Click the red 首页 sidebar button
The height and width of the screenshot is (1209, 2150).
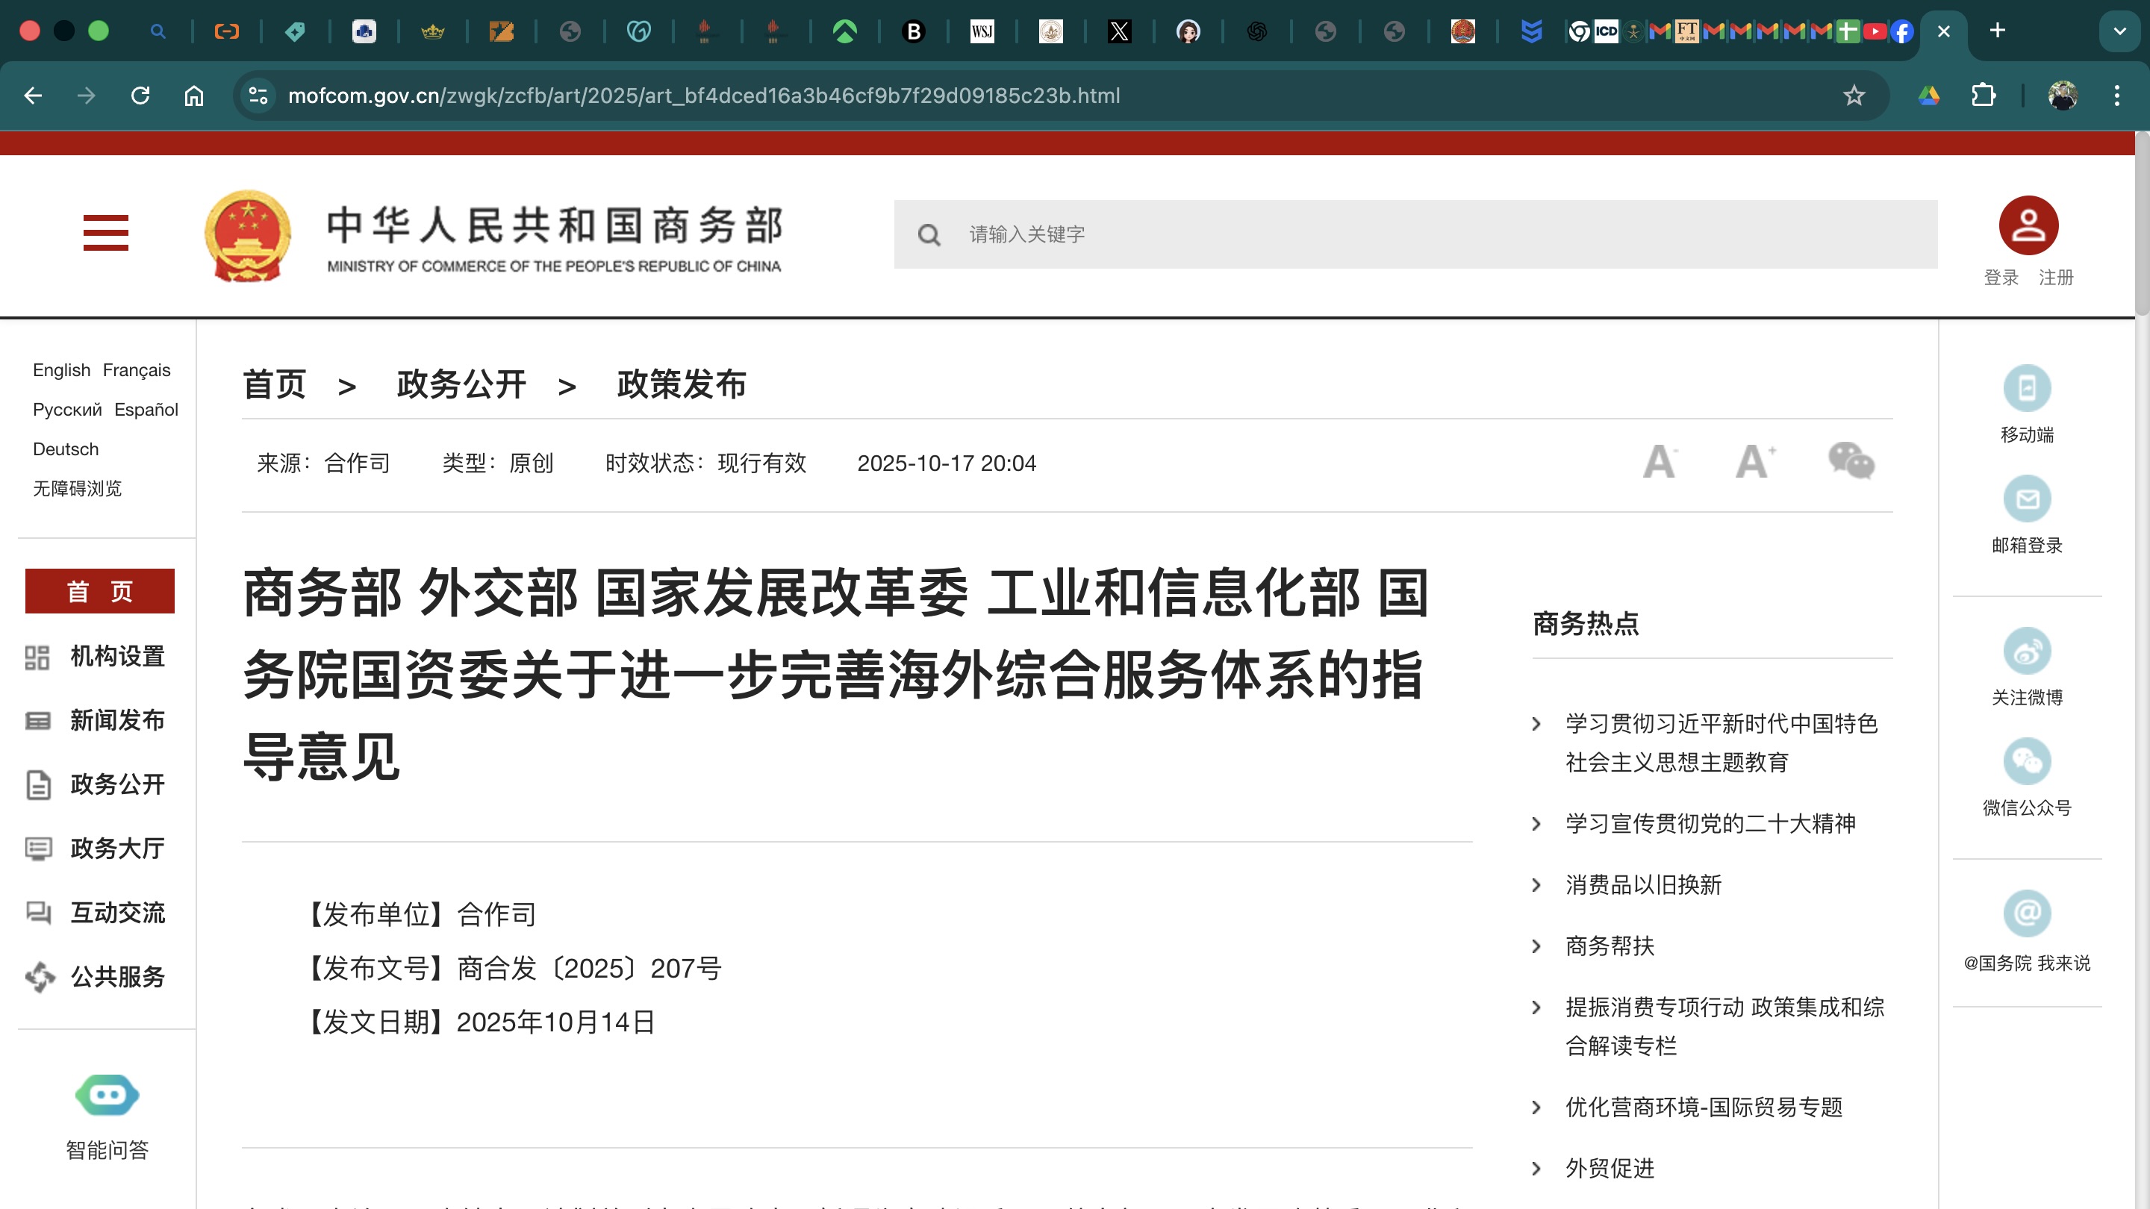click(99, 591)
